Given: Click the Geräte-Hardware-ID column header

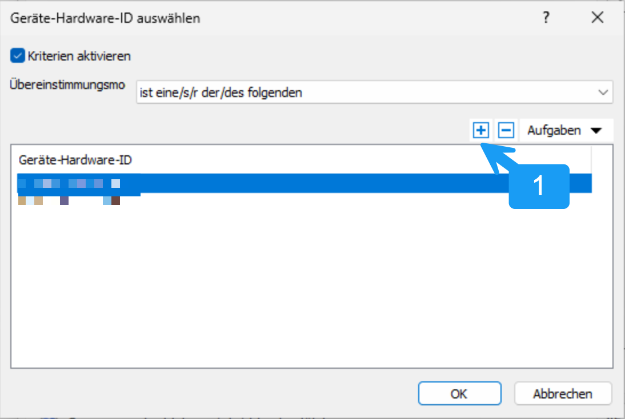Looking at the screenshot, I should 75,160.
